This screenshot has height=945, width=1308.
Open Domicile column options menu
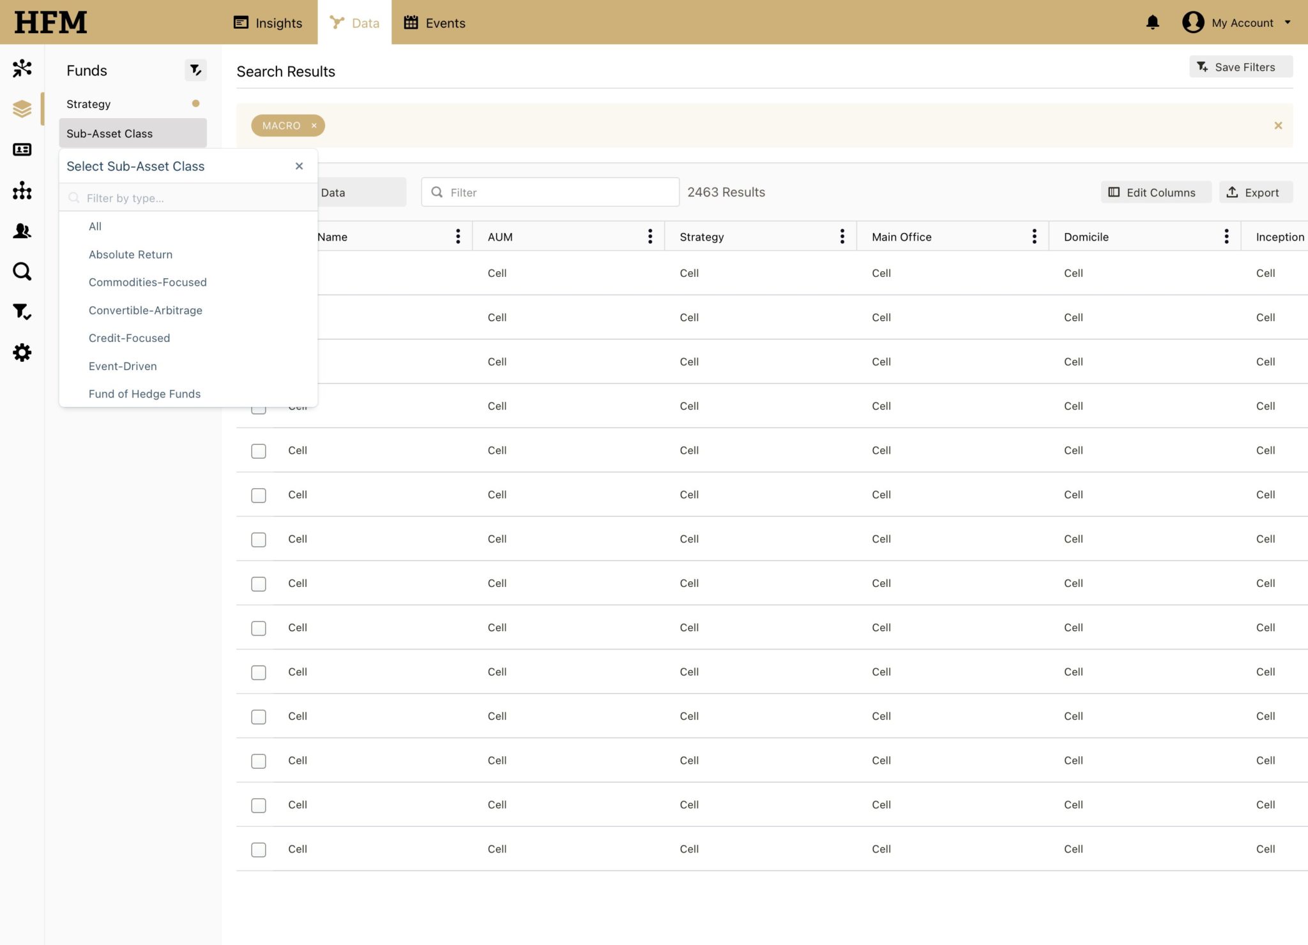point(1226,237)
